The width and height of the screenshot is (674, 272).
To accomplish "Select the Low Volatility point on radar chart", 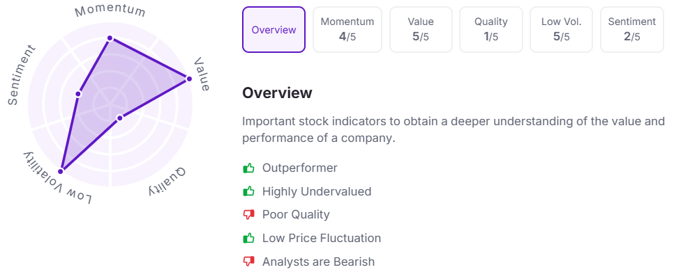I will 61,171.
